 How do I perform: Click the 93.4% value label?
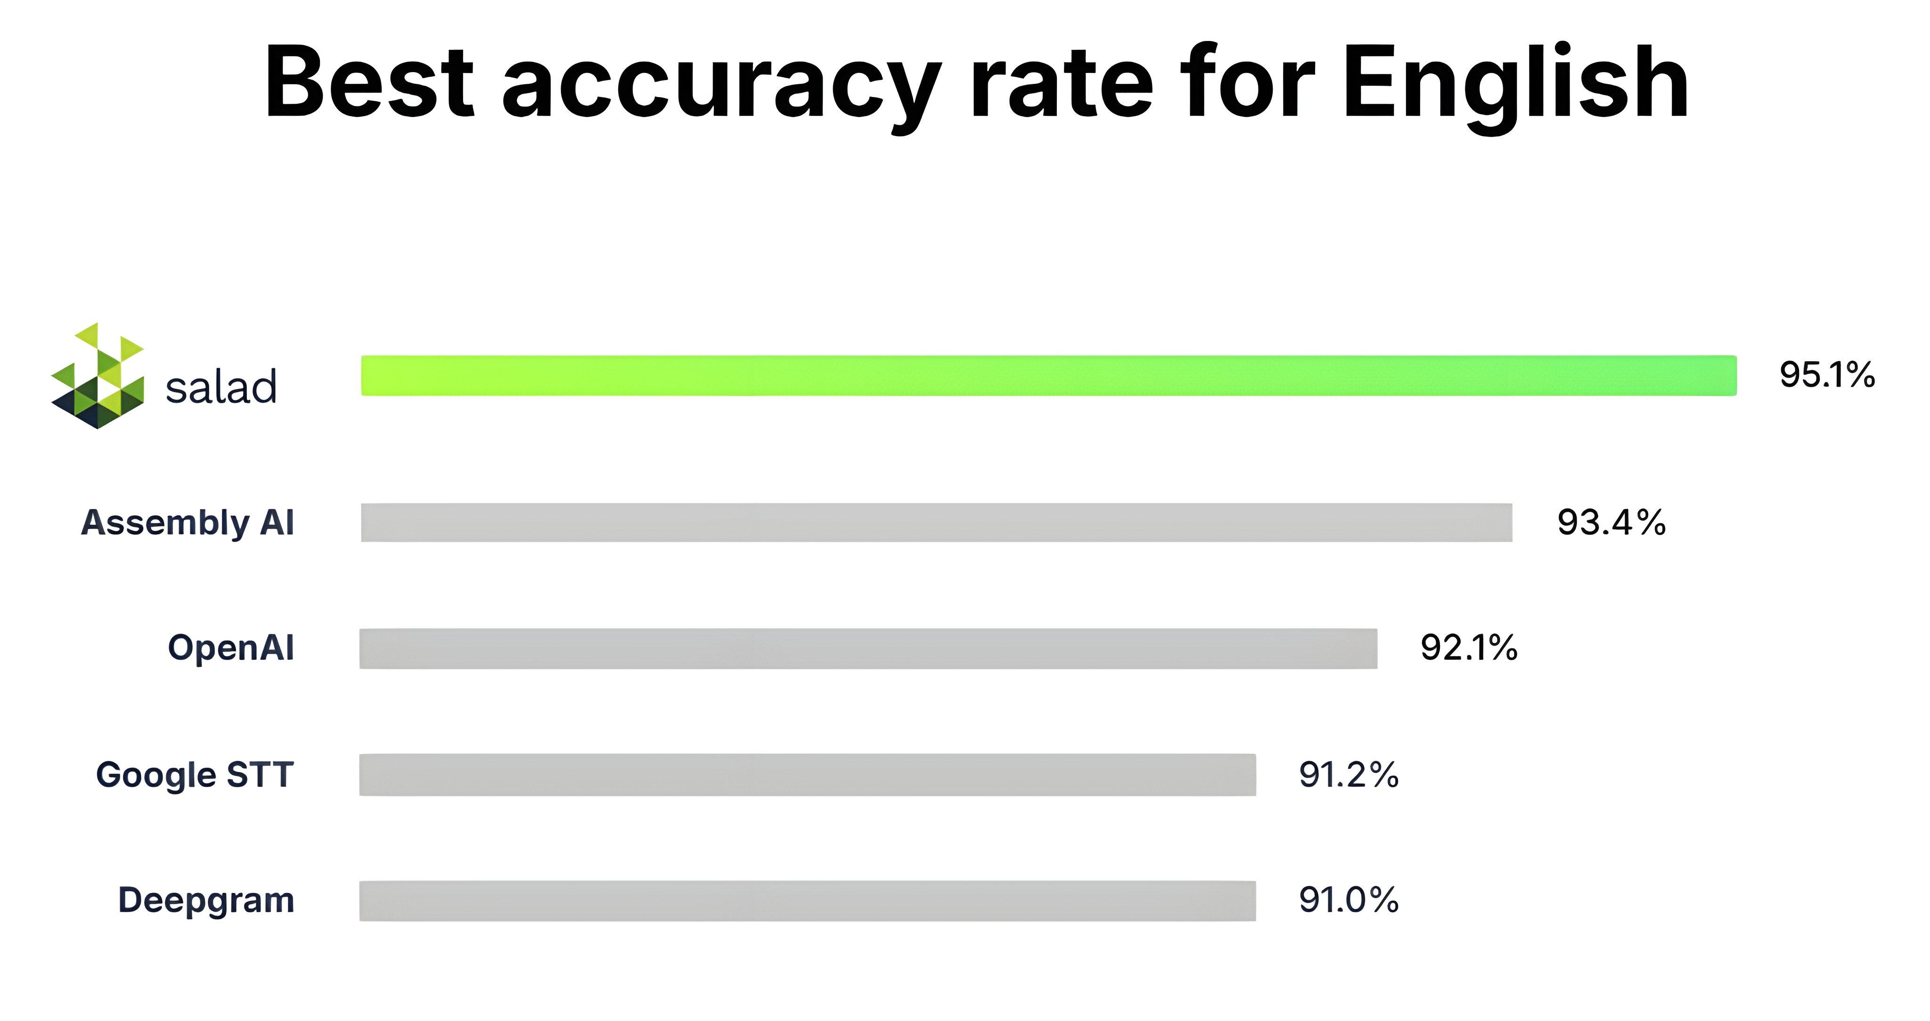point(1611,522)
